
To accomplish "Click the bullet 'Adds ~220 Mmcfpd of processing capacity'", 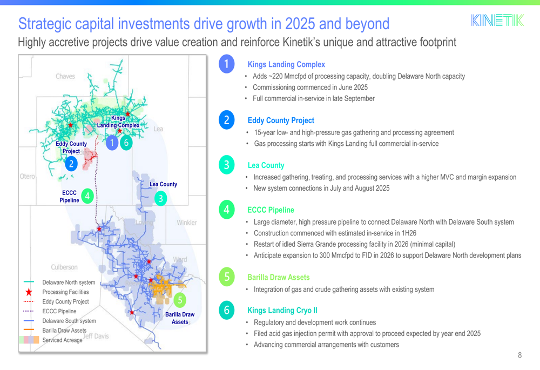I will (359, 76).
